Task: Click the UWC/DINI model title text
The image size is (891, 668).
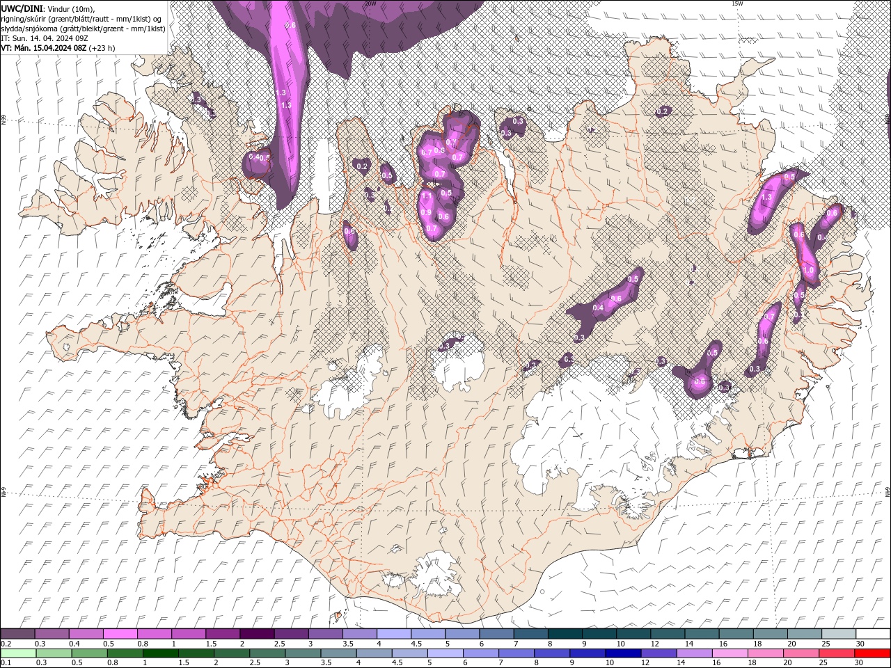Action: coord(22,8)
